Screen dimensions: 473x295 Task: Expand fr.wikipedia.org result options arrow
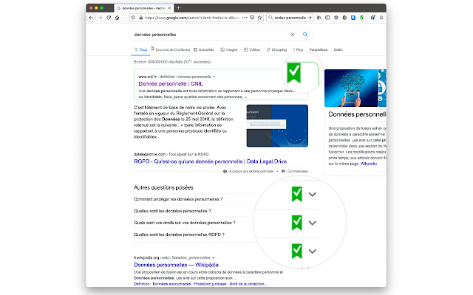pos(214,257)
